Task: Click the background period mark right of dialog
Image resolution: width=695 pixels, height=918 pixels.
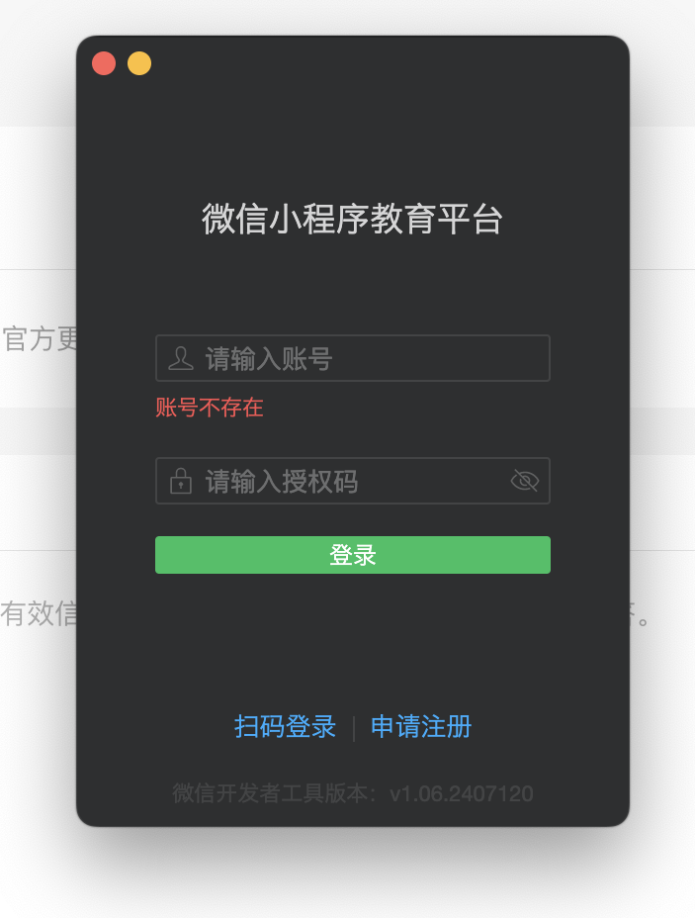Action: pos(643,620)
